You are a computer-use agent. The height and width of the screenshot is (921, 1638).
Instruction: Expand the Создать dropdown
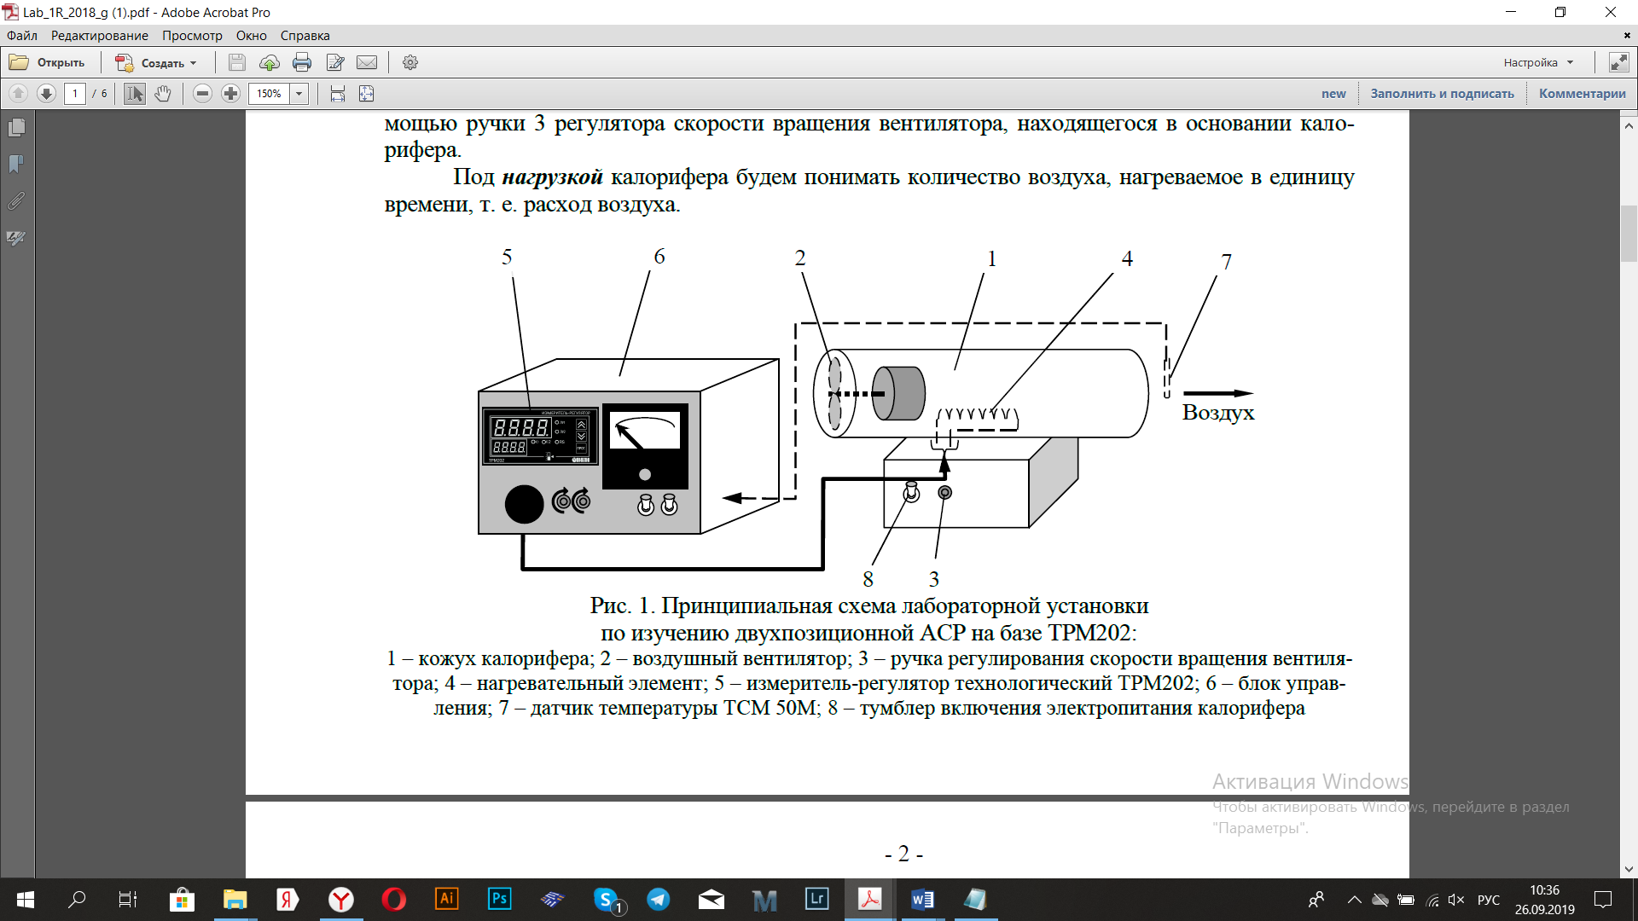coord(194,63)
